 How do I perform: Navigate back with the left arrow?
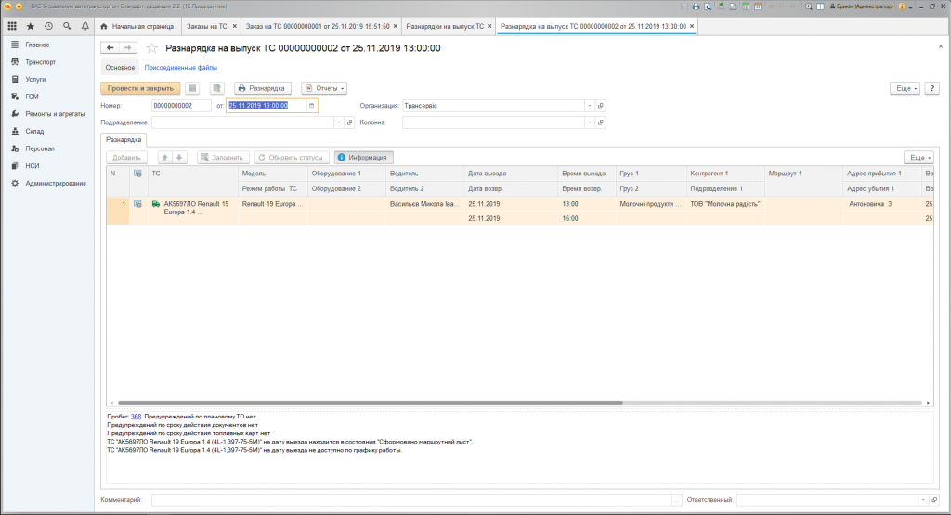point(110,48)
